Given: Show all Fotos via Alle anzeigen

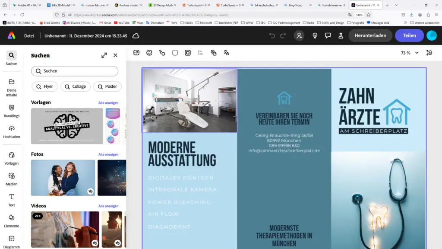Looking at the screenshot, I should (108, 154).
